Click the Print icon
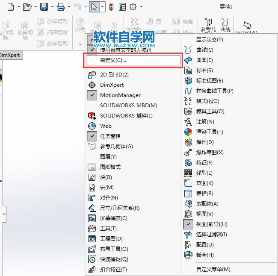Image resolution: width=278 pixels, height=276 pixels. 61,7
